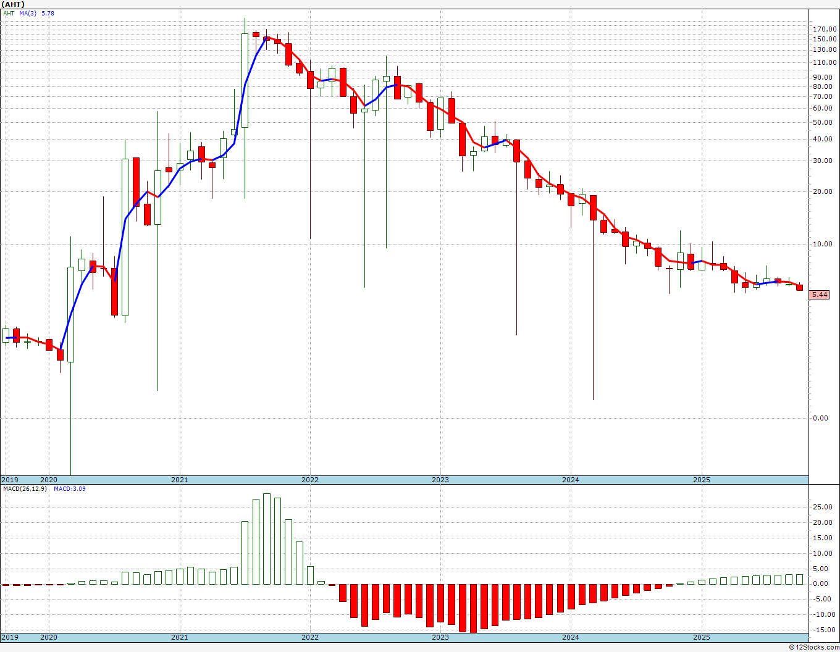Click 2022 on the MACD panel time axis
The height and width of the screenshot is (652, 840).
coord(309,637)
